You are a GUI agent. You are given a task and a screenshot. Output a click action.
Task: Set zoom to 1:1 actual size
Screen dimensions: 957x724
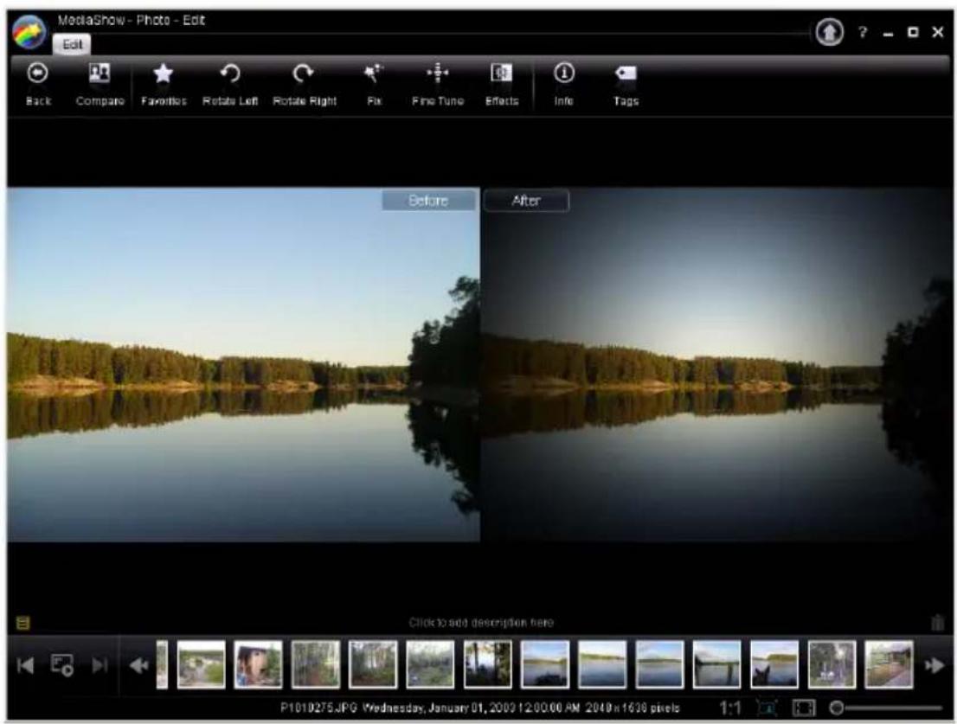730,708
